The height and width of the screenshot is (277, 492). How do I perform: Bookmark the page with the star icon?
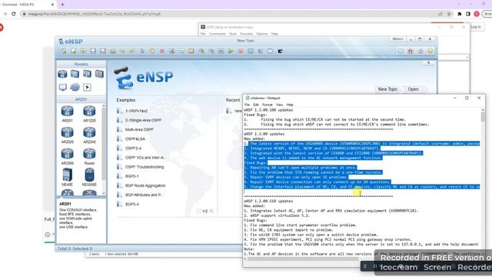pyautogui.click(x=449, y=14)
